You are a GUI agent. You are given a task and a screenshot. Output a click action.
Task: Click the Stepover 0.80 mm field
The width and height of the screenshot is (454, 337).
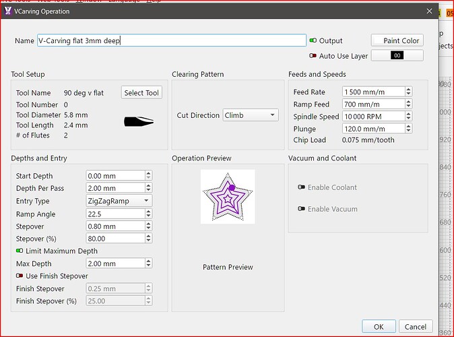[x=116, y=226]
